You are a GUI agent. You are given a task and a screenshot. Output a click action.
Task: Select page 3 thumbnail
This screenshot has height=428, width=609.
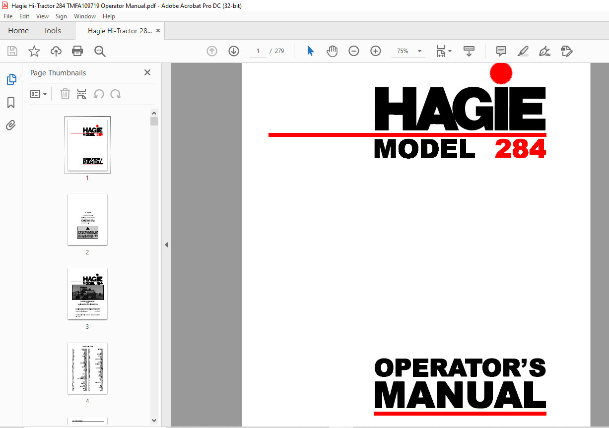87,294
